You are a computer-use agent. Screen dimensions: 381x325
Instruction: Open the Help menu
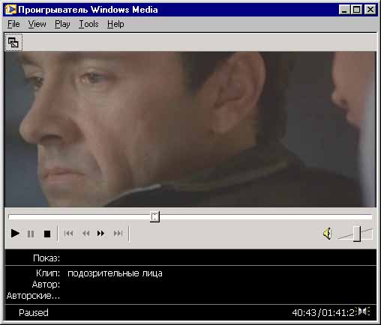click(x=115, y=24)
